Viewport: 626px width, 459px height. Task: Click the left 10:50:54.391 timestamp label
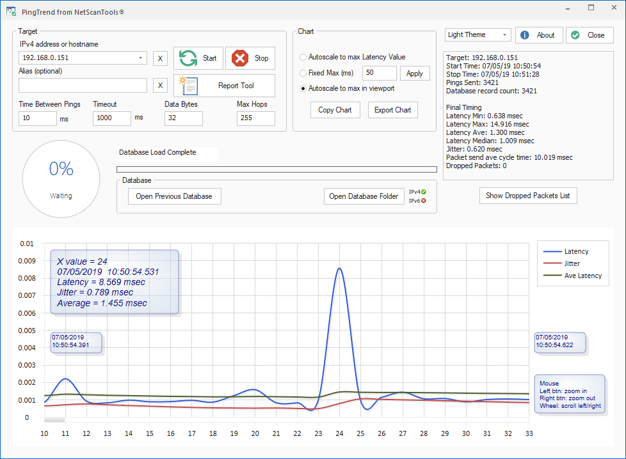pos(76,343)
